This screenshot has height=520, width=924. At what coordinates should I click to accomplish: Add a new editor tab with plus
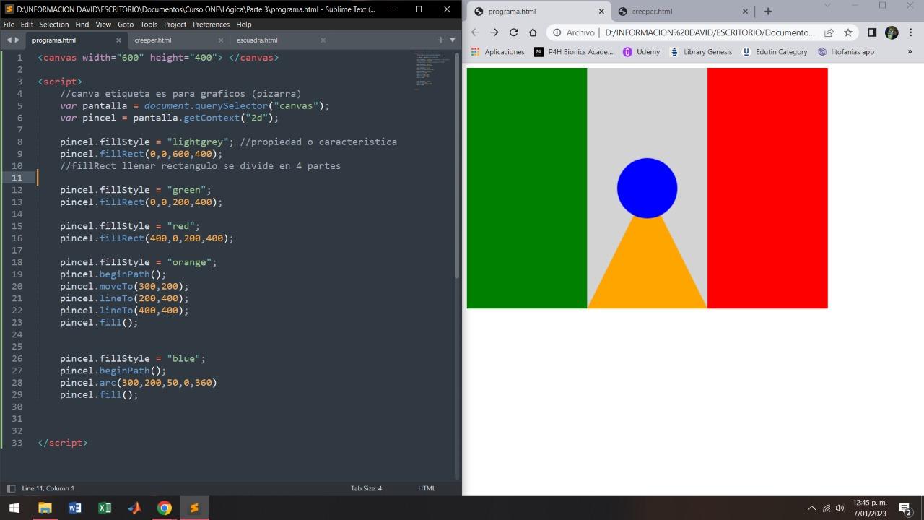[440, 40]
